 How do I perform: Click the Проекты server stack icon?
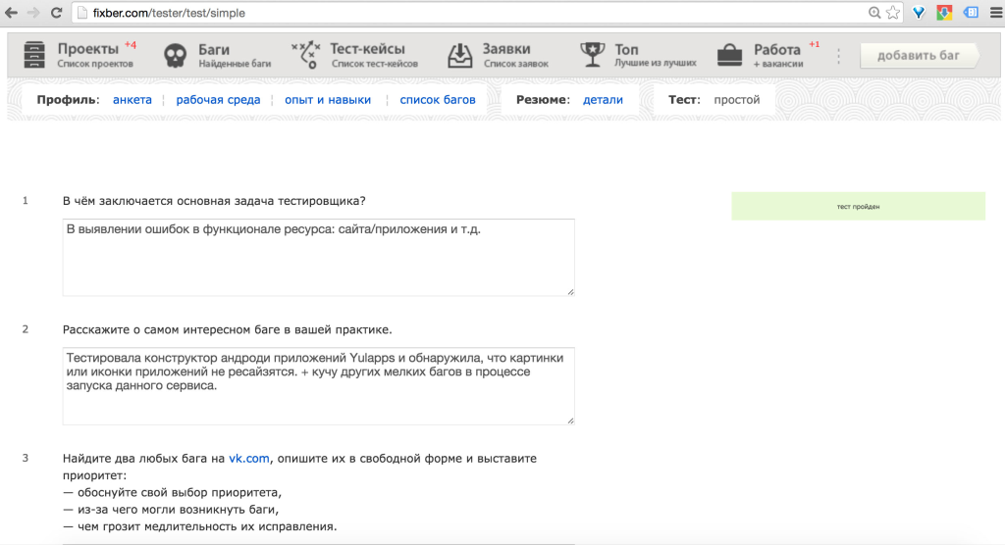[x=34, y=55]
